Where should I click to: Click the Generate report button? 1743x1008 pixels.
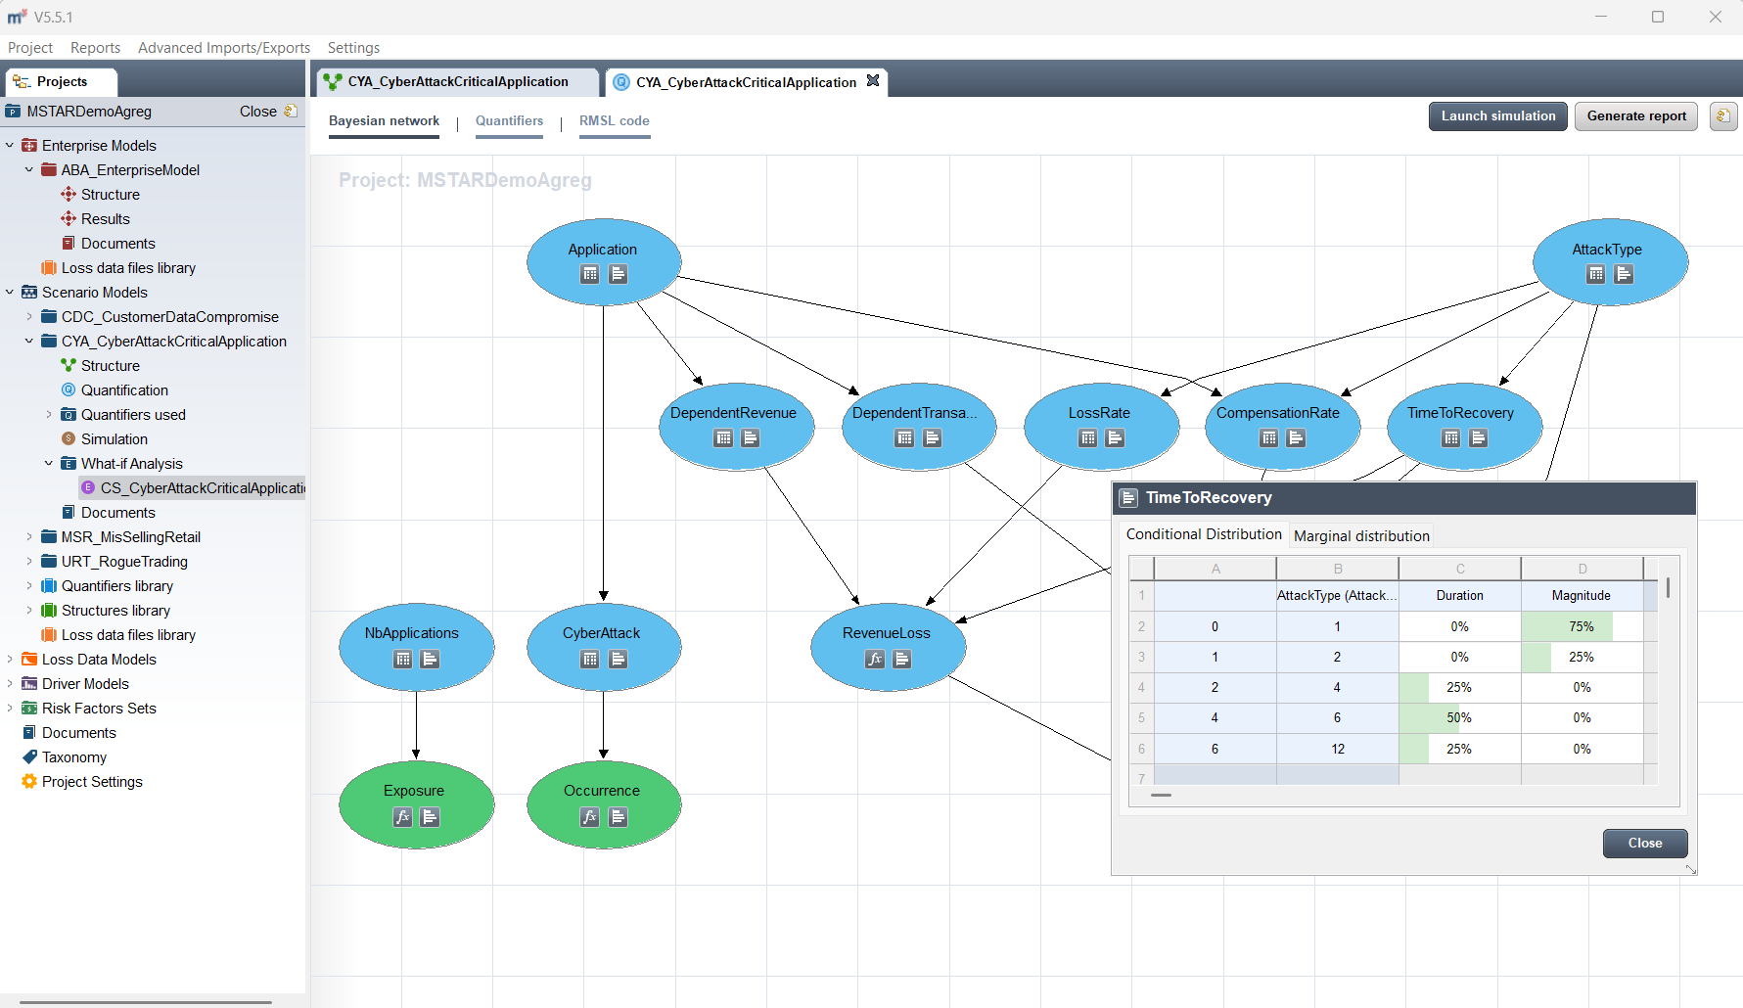pyautogui.click(x=1636, y=116)
